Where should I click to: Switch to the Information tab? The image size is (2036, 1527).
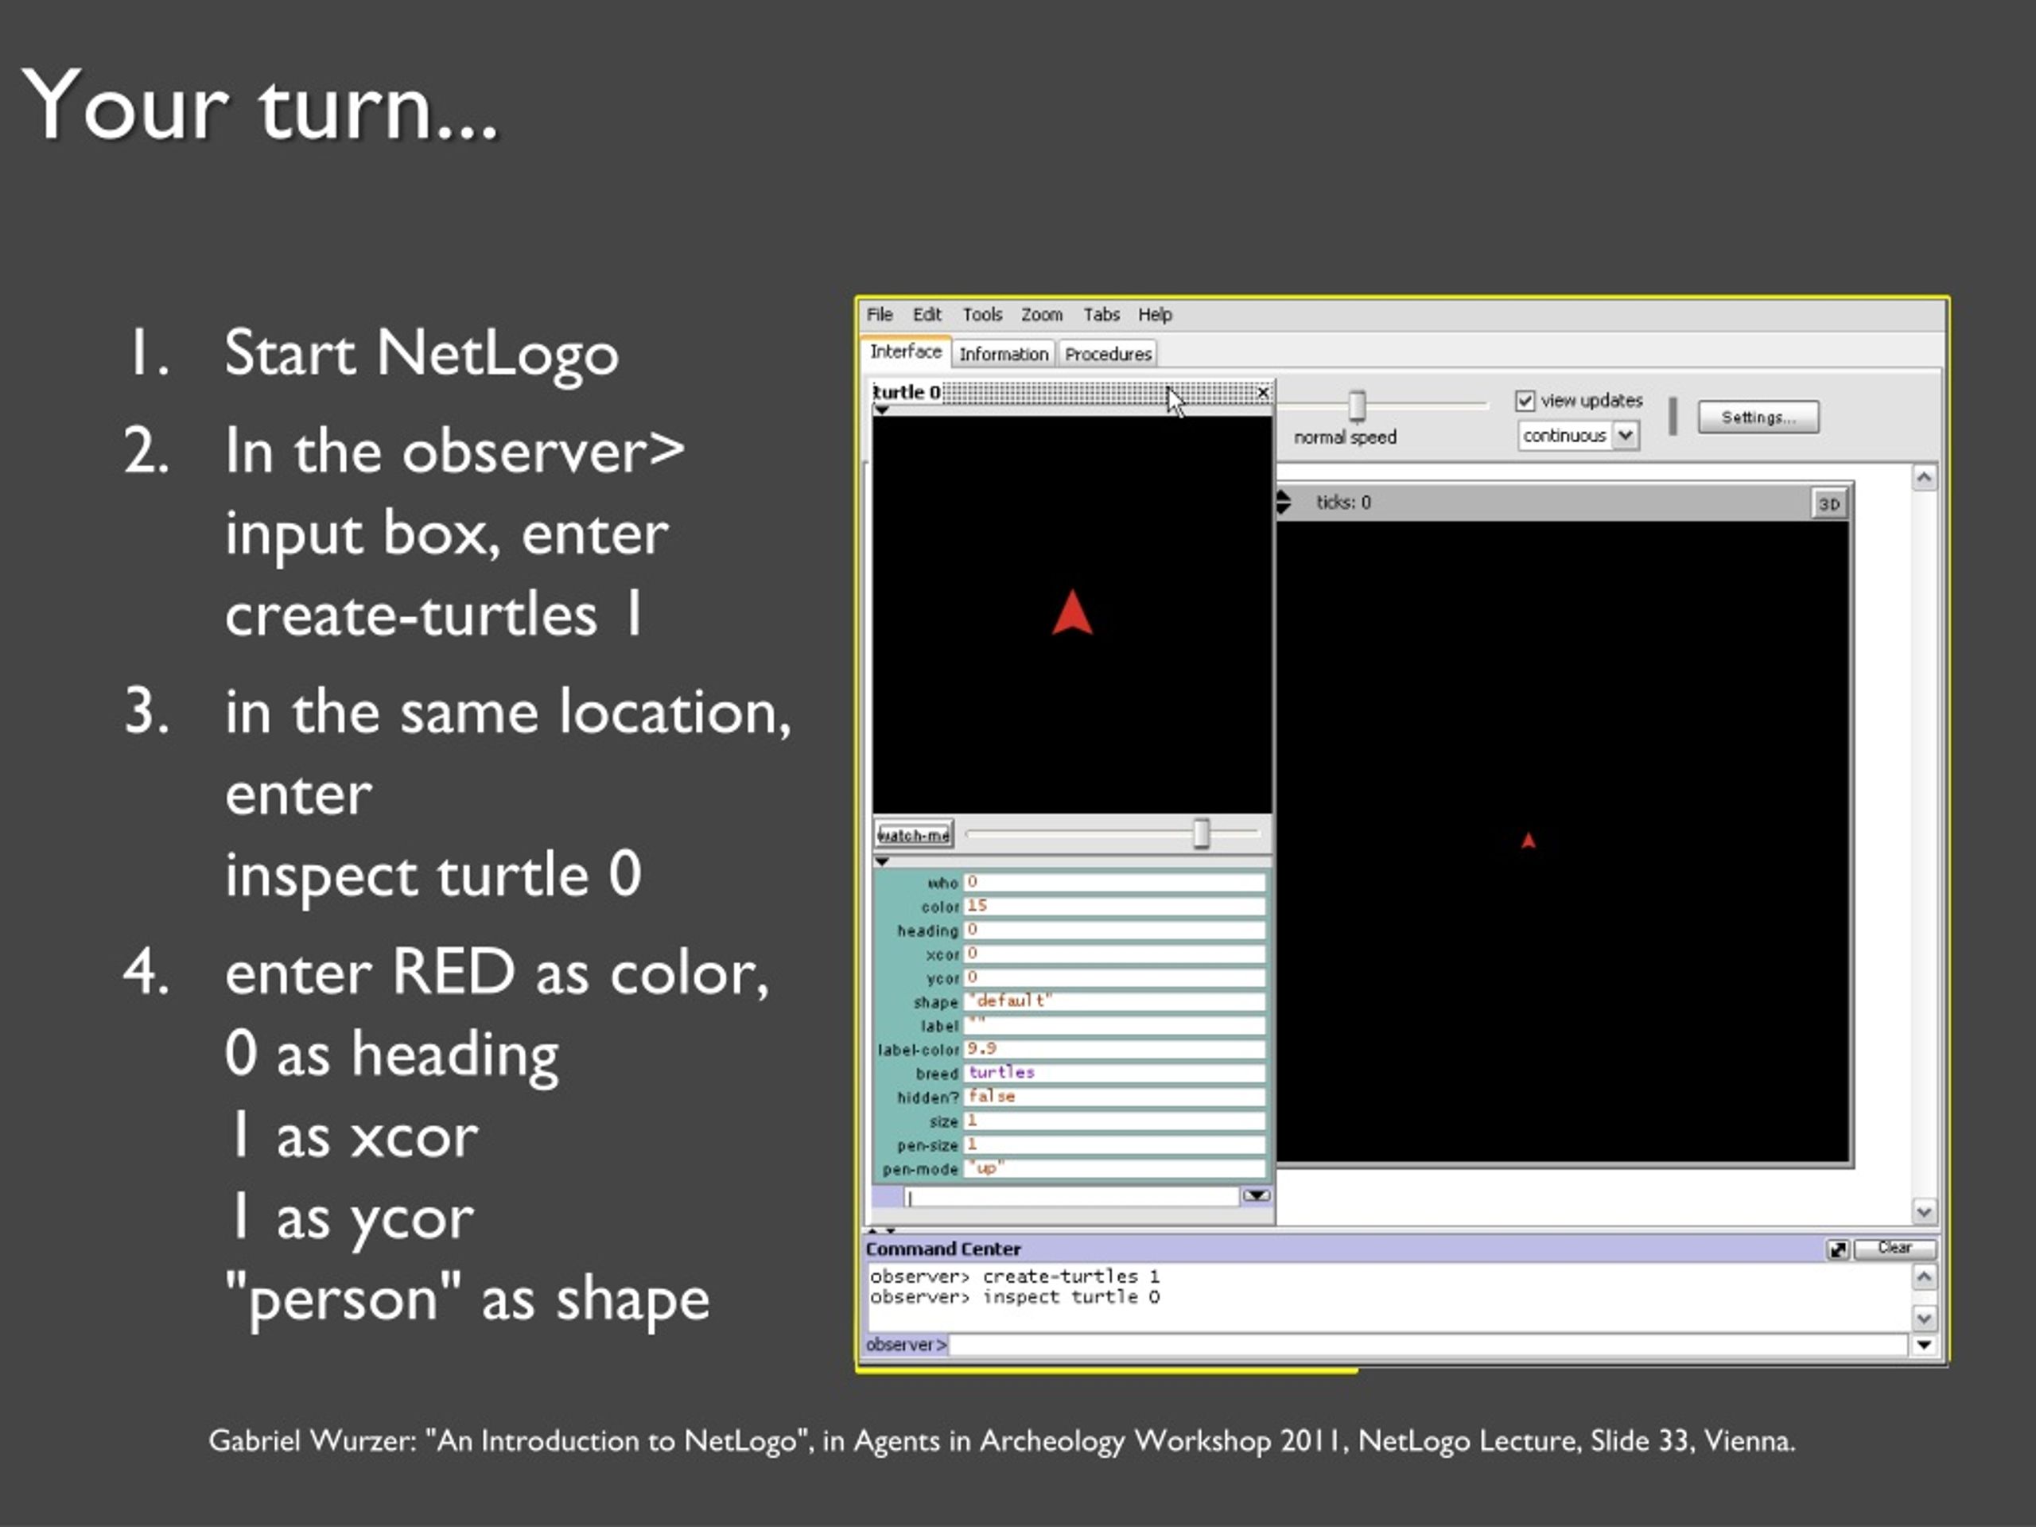point(1003,355)
